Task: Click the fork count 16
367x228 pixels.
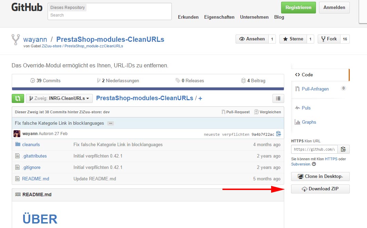Action: coord(345,39)
